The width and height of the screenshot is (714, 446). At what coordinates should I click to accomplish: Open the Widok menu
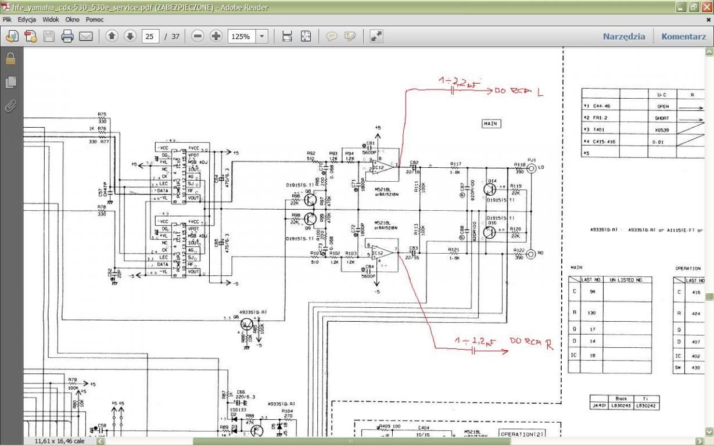click(x=51, y=20)
